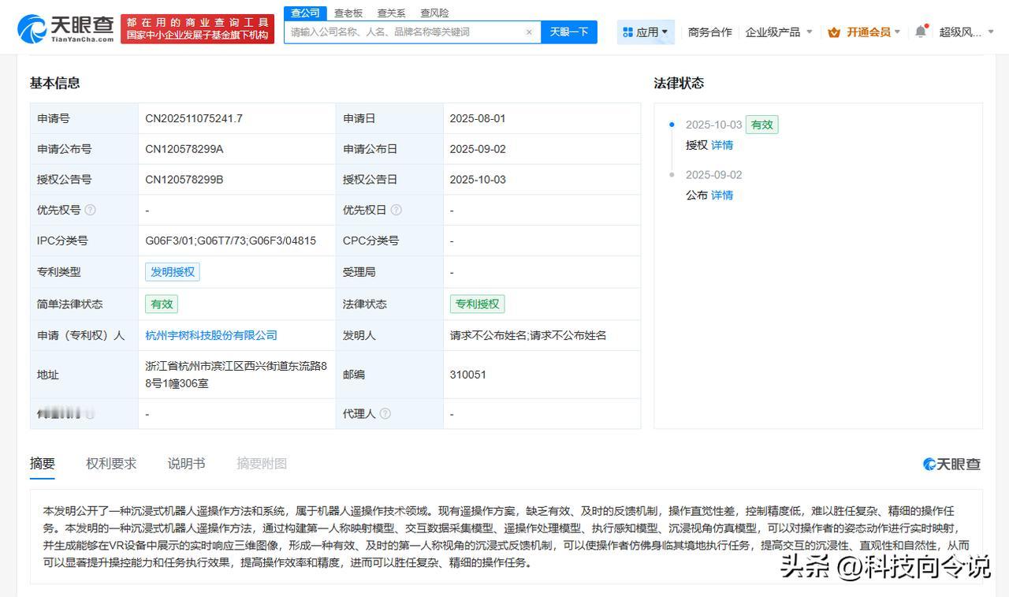
Task: Expand the 超级风... account dropdown
Action: point(966,32)
